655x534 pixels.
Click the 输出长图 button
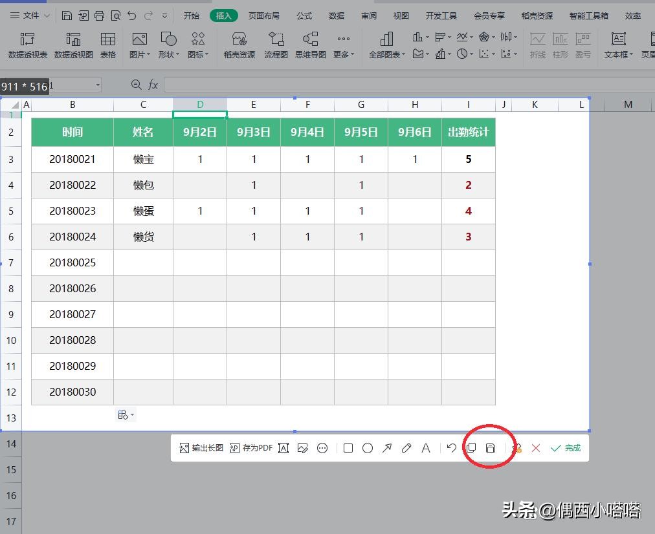click(x=201, y=448)
